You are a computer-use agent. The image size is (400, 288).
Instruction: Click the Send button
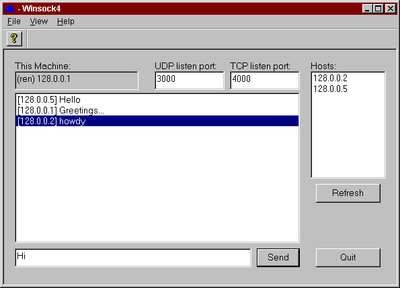tap(278, 257)
